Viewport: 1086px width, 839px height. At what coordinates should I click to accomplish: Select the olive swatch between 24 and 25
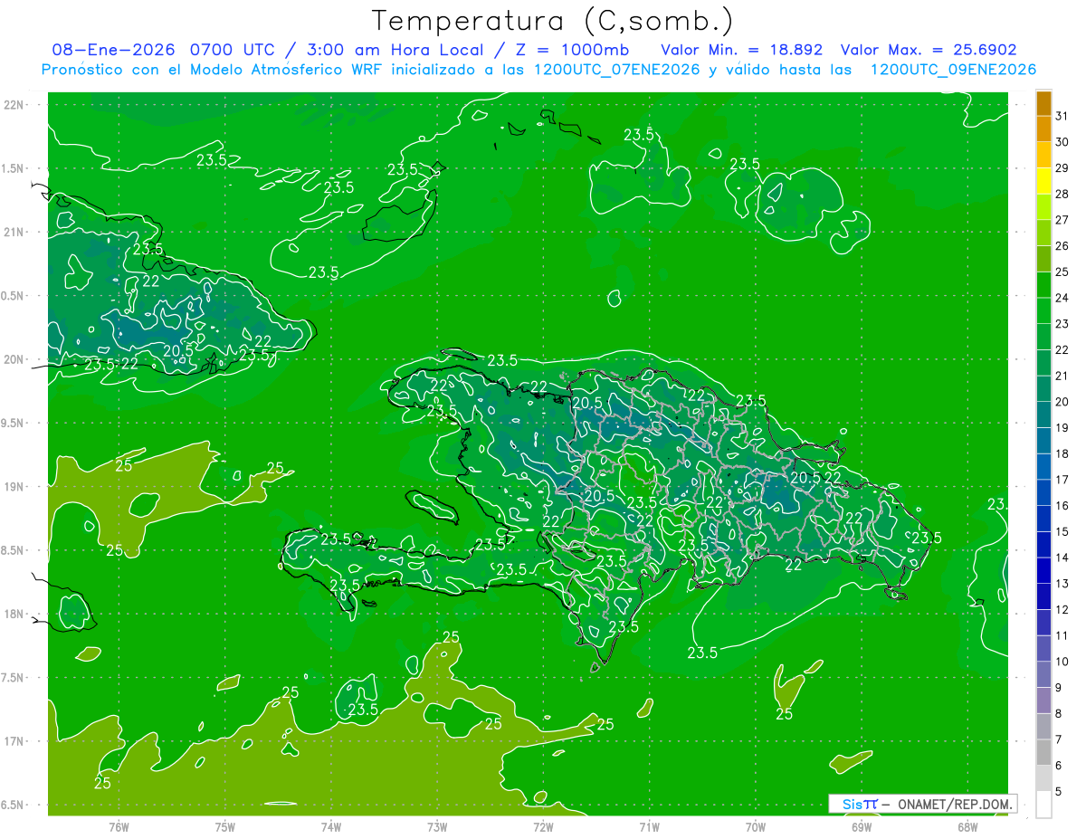click(1043, 259)
